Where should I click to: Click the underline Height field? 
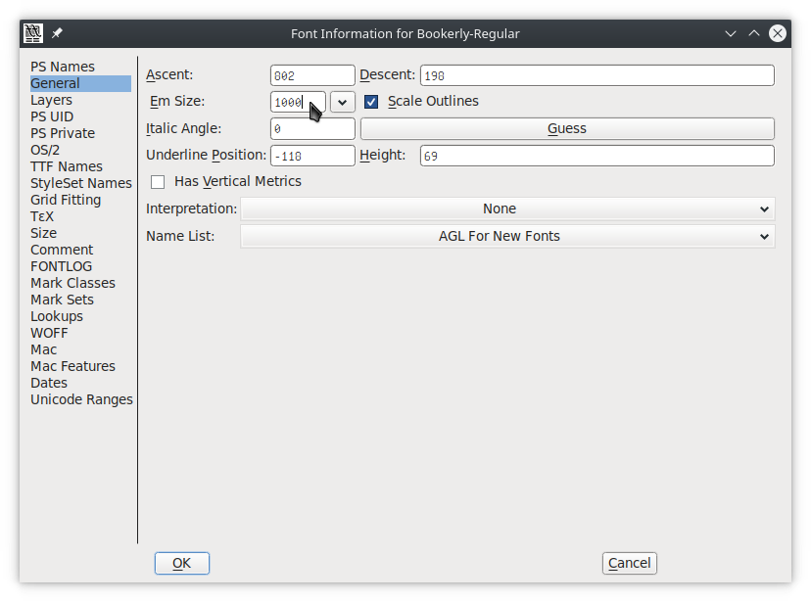(597, 156)
